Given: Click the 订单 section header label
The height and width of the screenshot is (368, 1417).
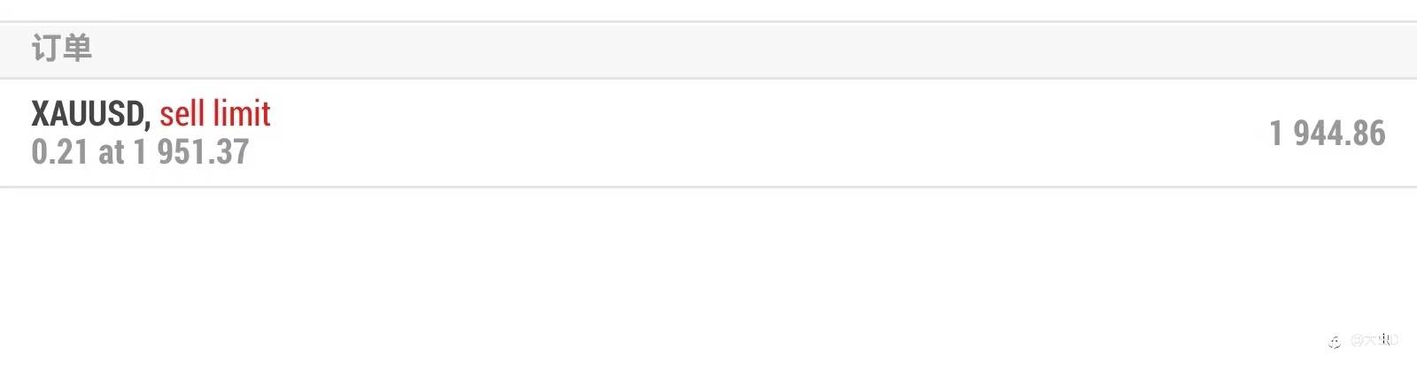Looking at the screenshot, I should pyautogui.click(x=61, y=48).
